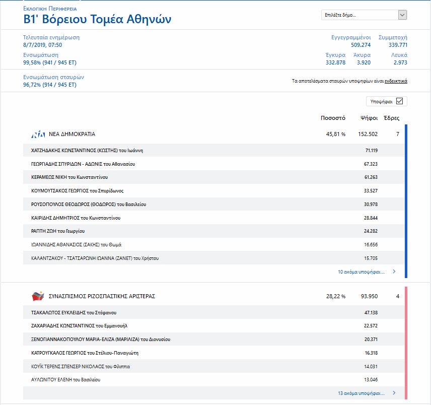Click ΣΥΡΙΖΑ seat count 4
431x405 pixels.
tap(397, 296)
